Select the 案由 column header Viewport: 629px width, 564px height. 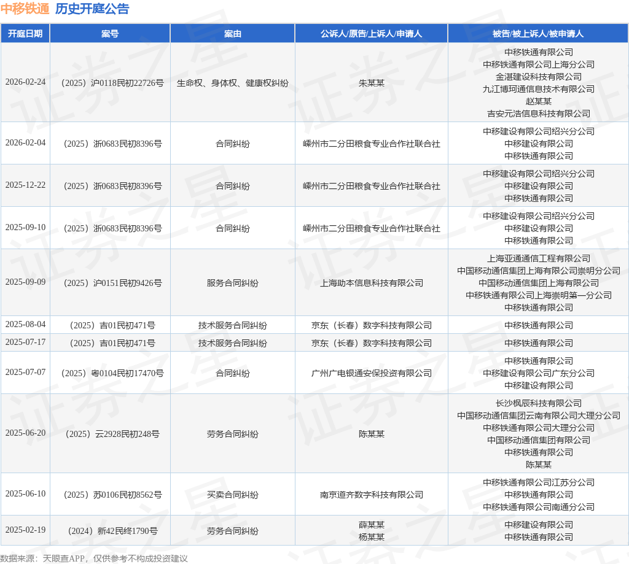233,34
